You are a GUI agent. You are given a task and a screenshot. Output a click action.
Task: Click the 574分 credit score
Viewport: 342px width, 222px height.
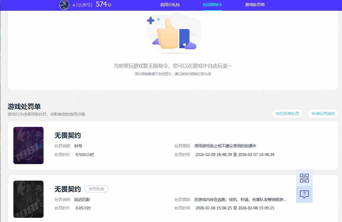(104, 4)
